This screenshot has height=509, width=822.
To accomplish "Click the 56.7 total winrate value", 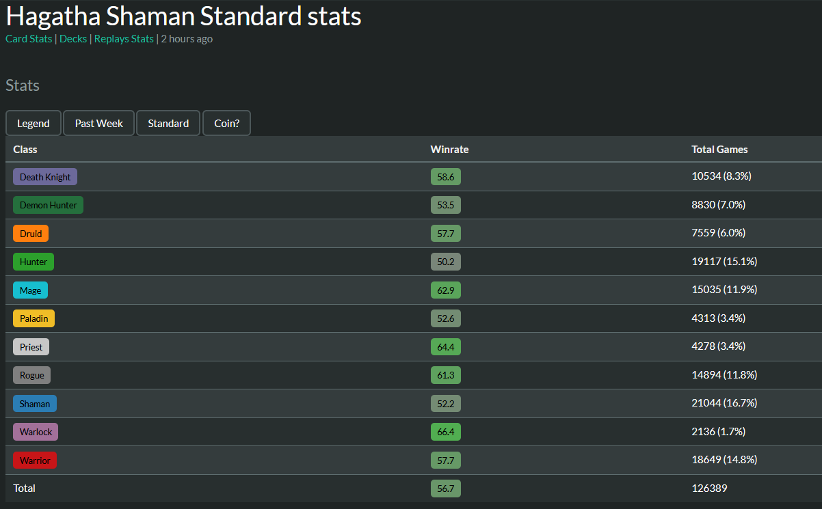I will click(446, 489).
